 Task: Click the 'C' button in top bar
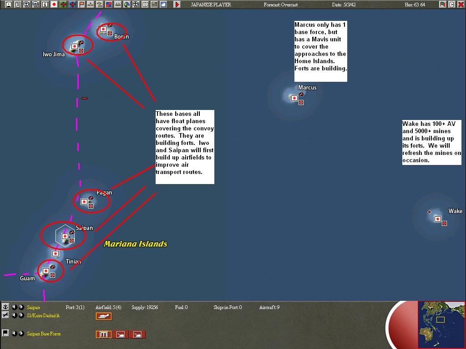click(452, 5)
